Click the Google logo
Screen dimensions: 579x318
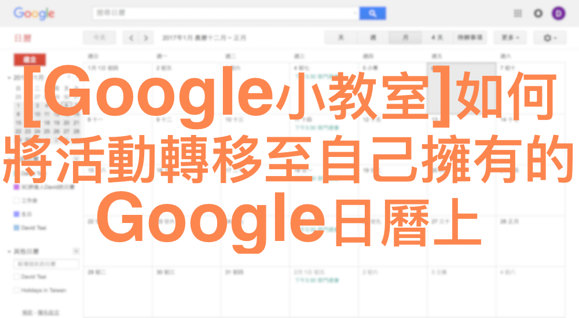34,14
